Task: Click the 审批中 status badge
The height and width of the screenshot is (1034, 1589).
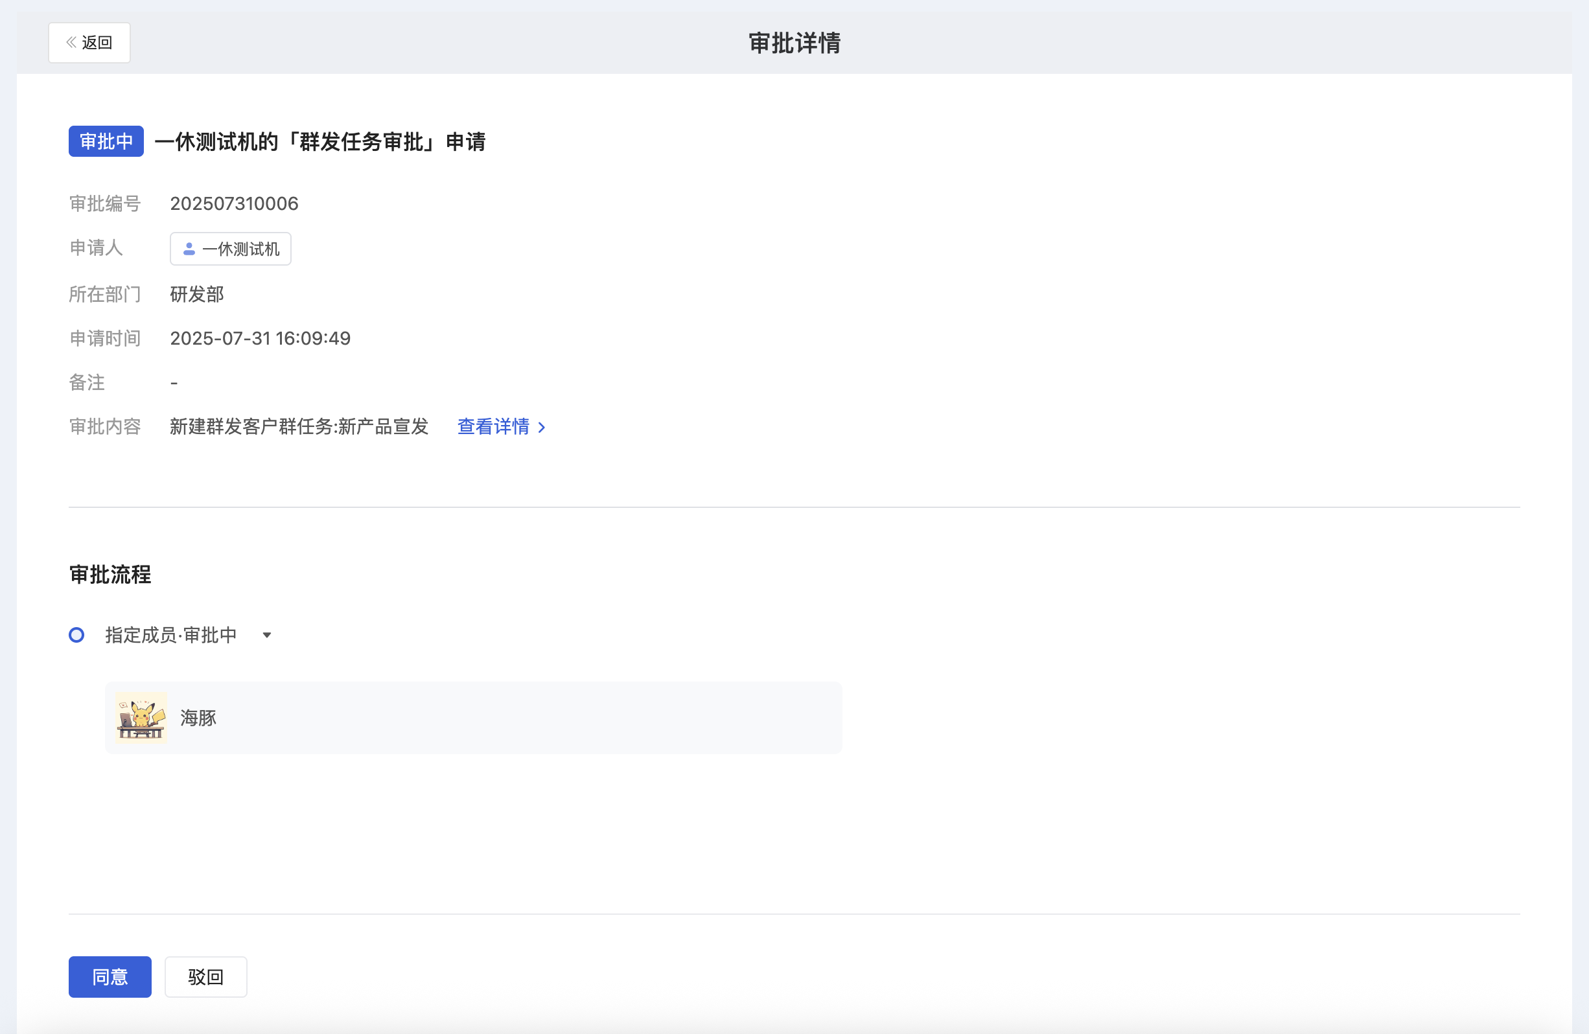Action: click(x=106, y=141)
